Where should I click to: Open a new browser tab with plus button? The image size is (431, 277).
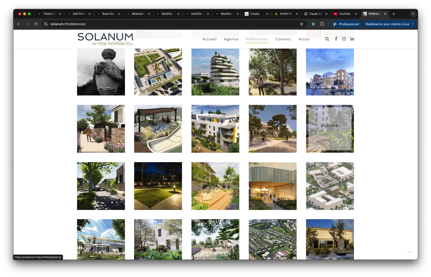[x=394, y=14]
